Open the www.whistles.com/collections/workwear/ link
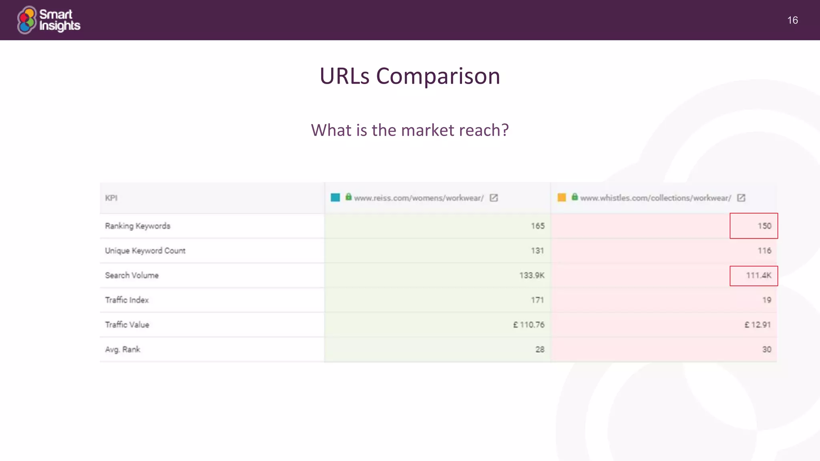The image size is (820, 461). click(656, 198)
